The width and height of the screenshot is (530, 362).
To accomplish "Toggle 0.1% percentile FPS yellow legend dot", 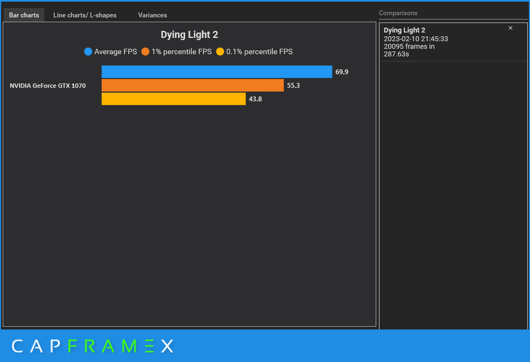I will (220, 51).
